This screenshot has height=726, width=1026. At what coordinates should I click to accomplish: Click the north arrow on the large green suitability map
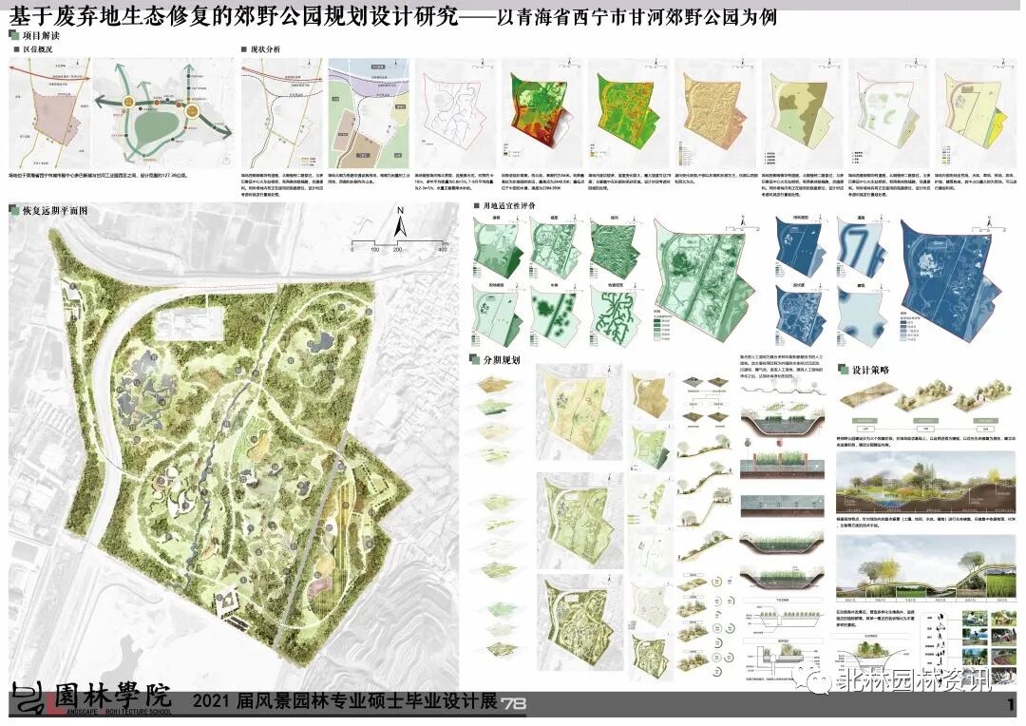click(743, 223)
